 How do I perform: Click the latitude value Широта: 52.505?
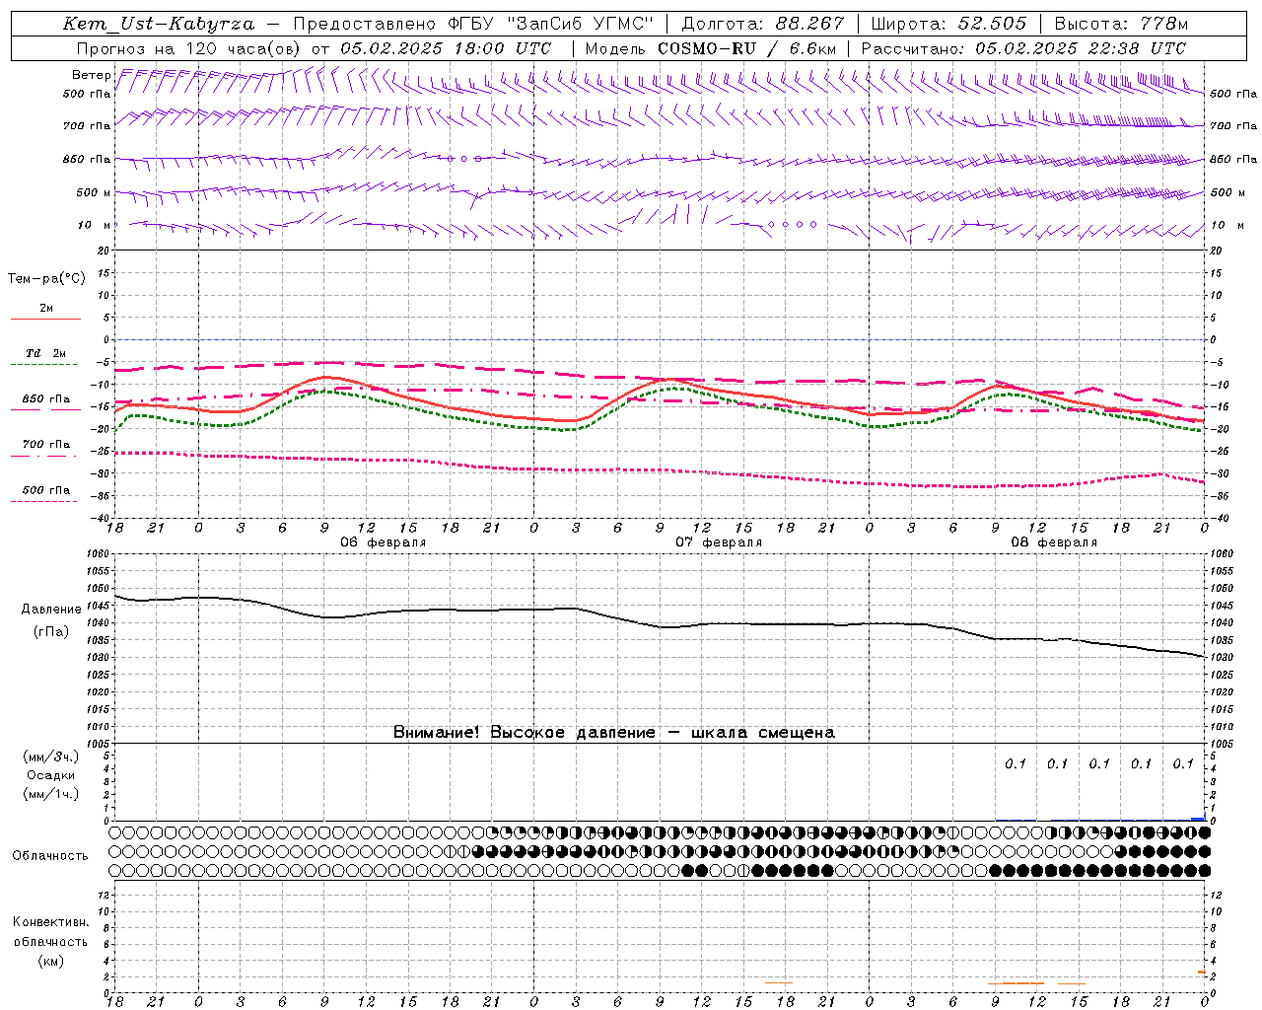tap(948, 24)
